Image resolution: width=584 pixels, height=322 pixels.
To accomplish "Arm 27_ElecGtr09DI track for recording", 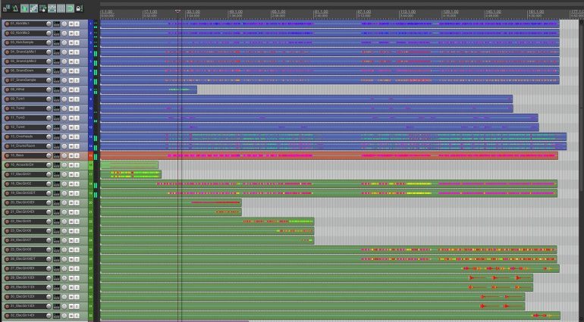I will 7,268.
